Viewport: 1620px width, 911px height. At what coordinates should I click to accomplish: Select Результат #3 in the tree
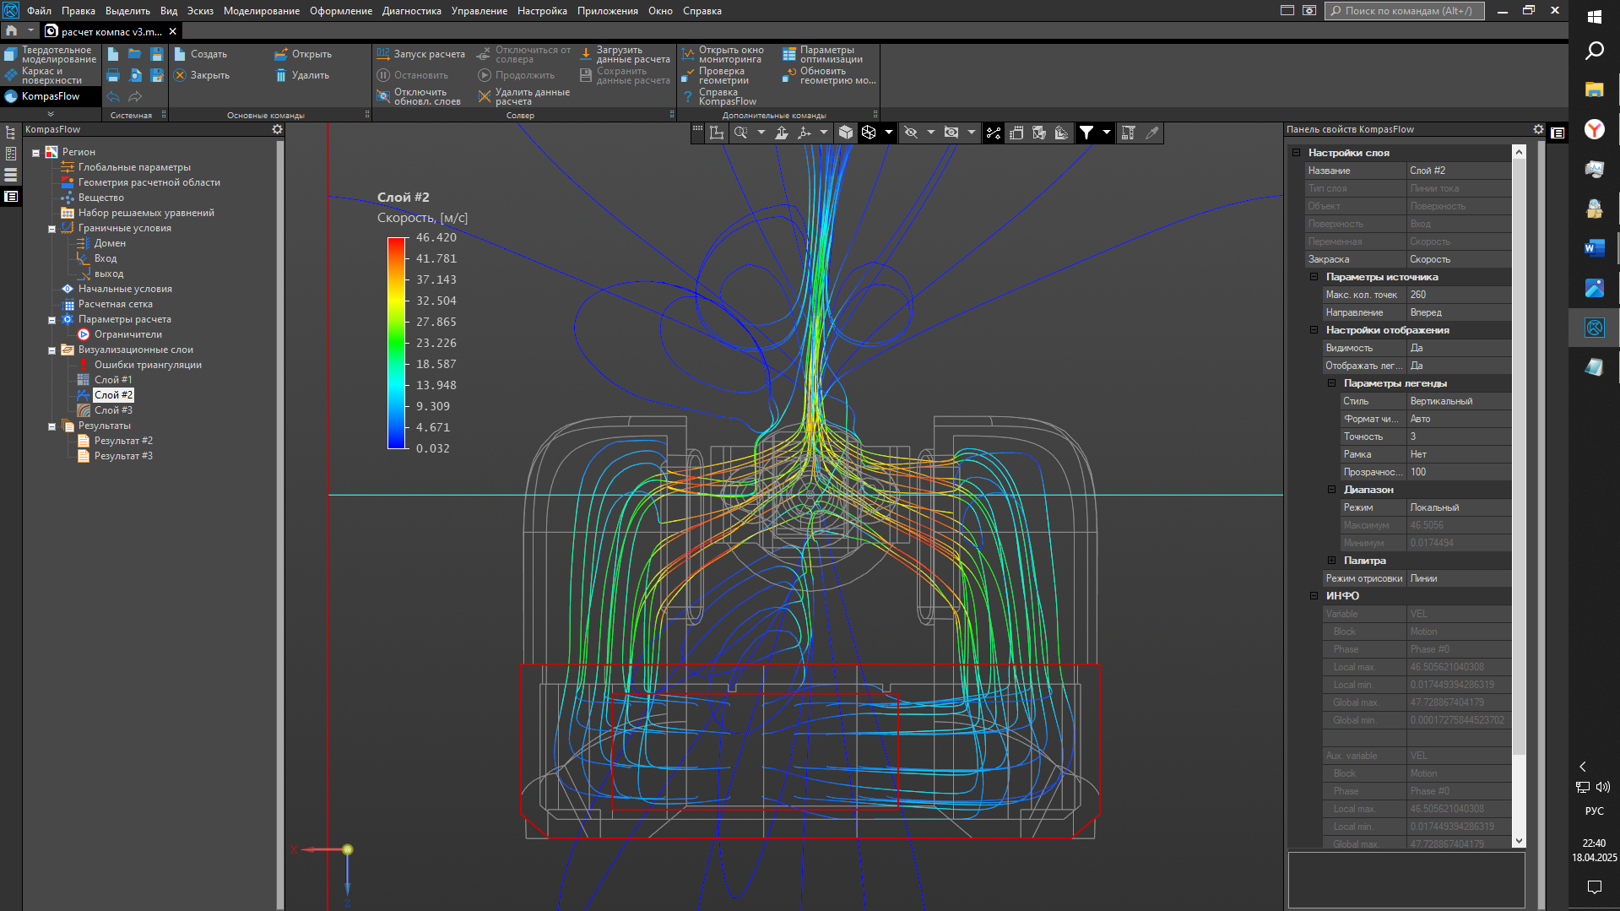[123, 456]
